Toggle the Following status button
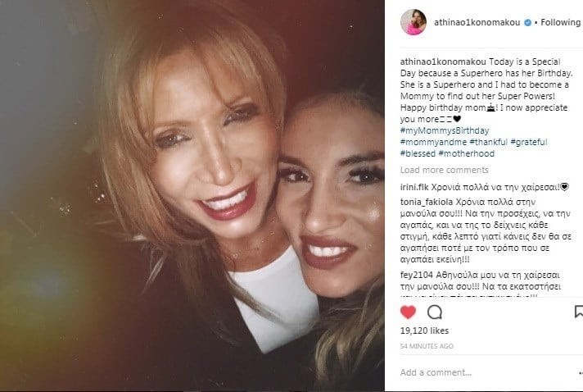Viewport: 583px width, 392px height. tap(560, 22)
